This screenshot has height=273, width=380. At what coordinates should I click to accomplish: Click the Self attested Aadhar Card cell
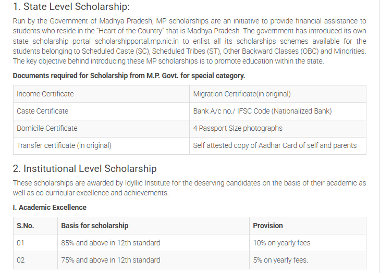pos(278,145)
